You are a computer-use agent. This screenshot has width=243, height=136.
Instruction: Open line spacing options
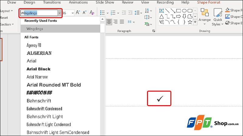coord(138,13)
